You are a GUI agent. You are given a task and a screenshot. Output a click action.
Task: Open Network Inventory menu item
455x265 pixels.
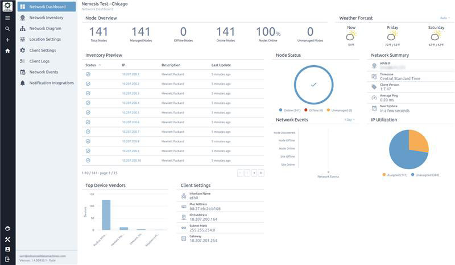point(47,18)
